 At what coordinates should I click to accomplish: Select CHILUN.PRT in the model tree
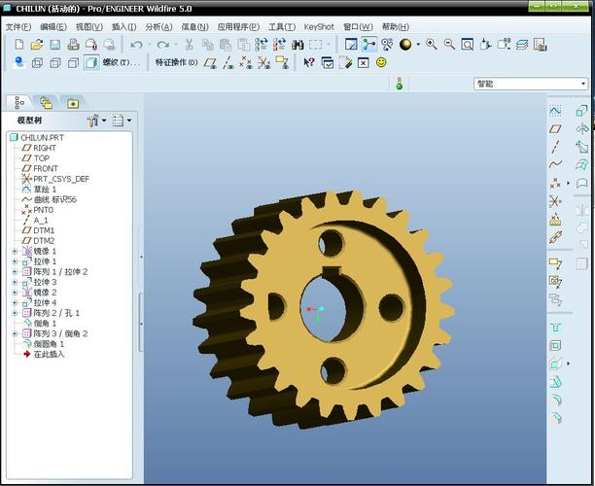pos(42,137)
